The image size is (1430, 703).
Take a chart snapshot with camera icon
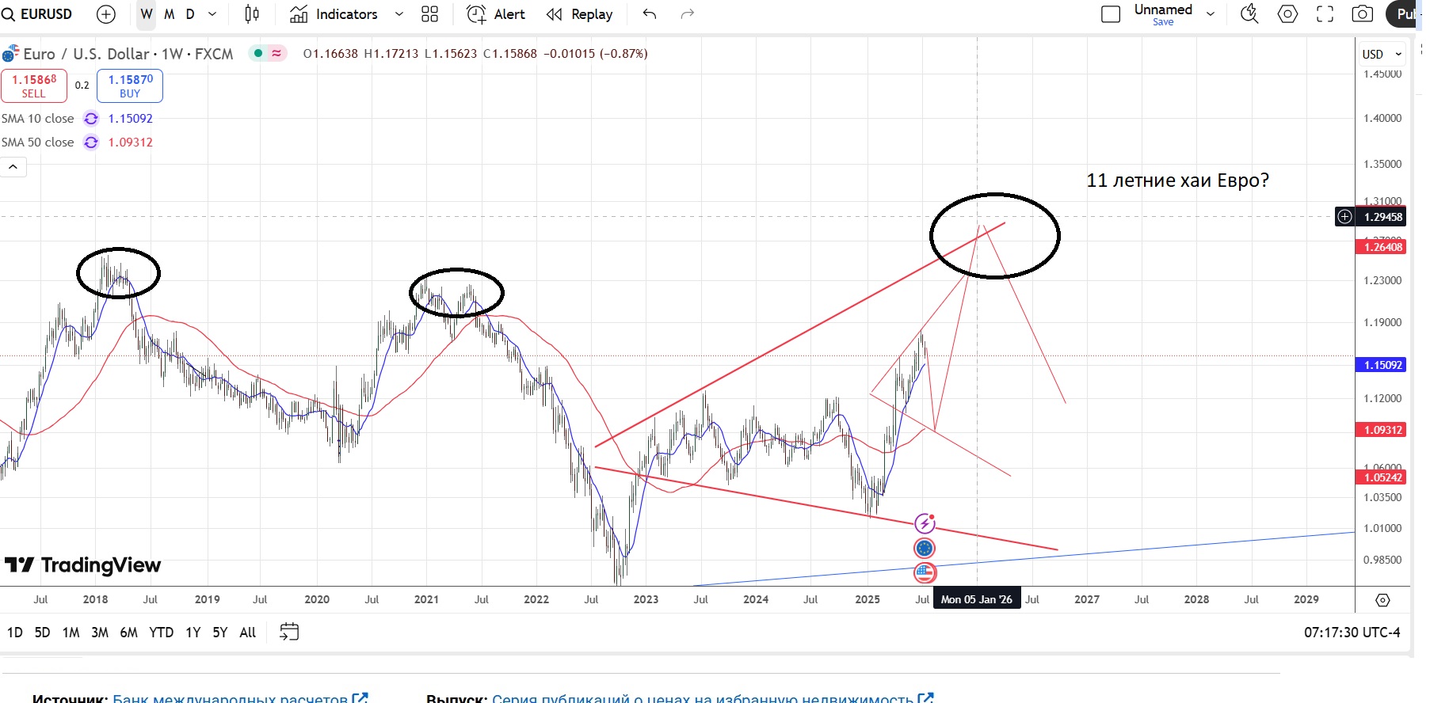[1362, 14]
